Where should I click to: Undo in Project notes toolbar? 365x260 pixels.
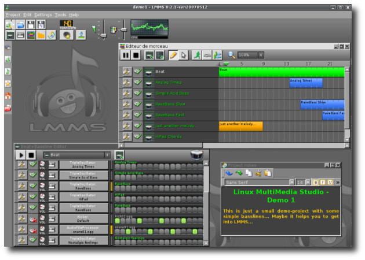coord(229,173)
